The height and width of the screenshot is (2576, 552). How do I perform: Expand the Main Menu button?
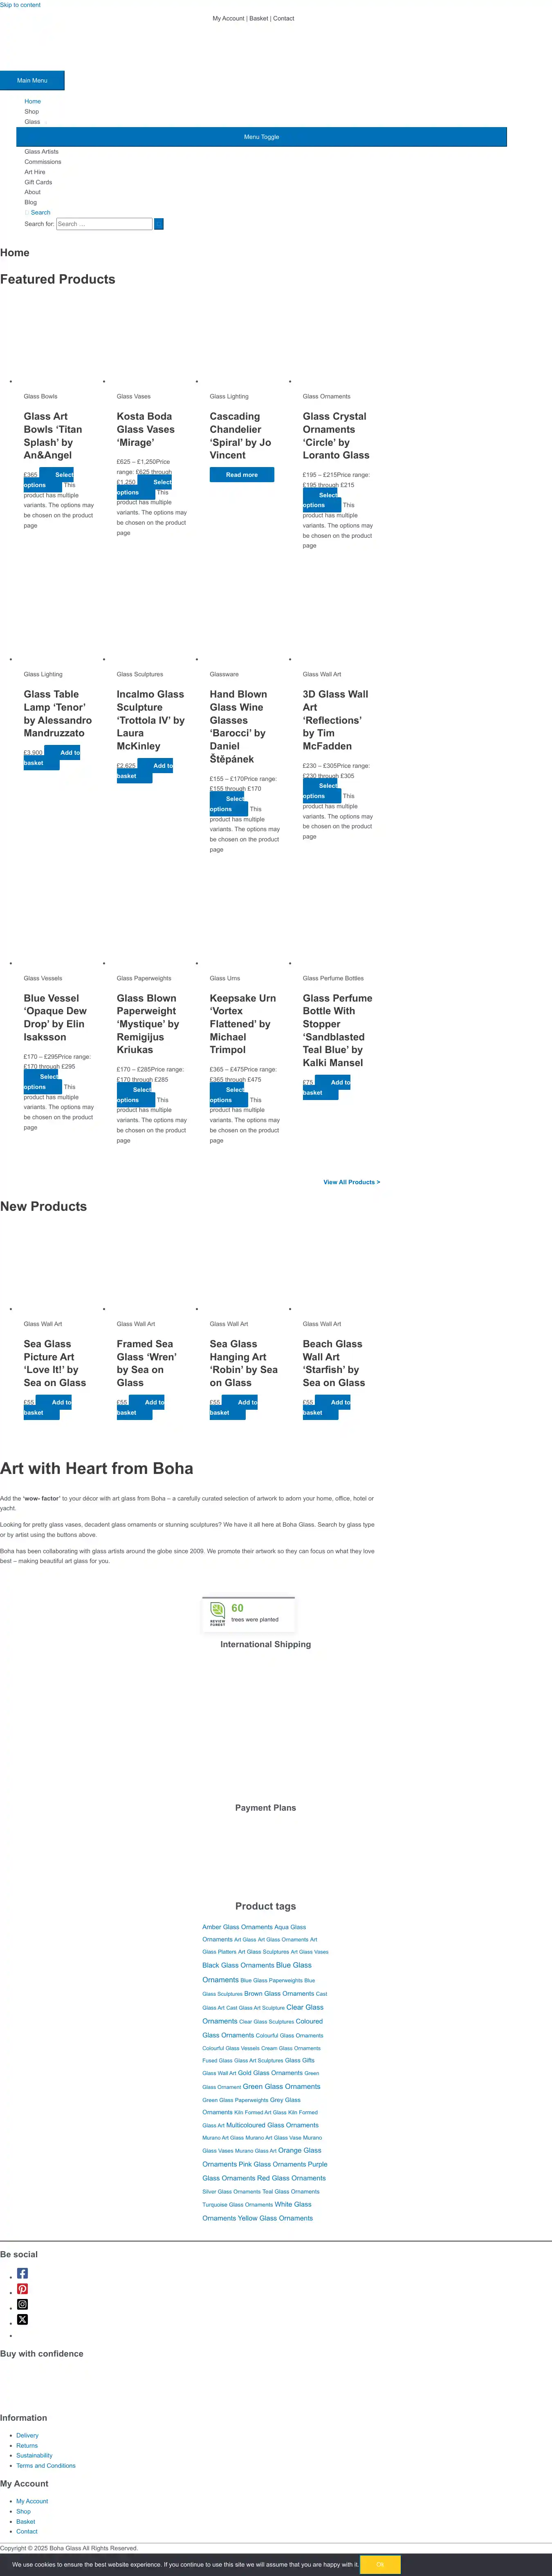pos(32,80)
